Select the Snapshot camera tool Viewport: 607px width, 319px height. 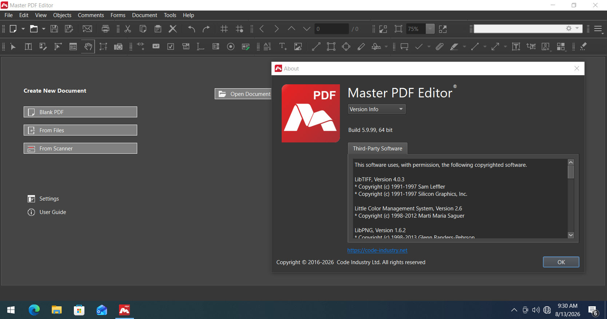point(118,47)
